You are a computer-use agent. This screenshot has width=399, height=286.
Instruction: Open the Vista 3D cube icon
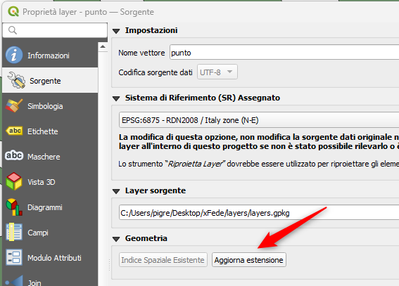click(14, 181)
